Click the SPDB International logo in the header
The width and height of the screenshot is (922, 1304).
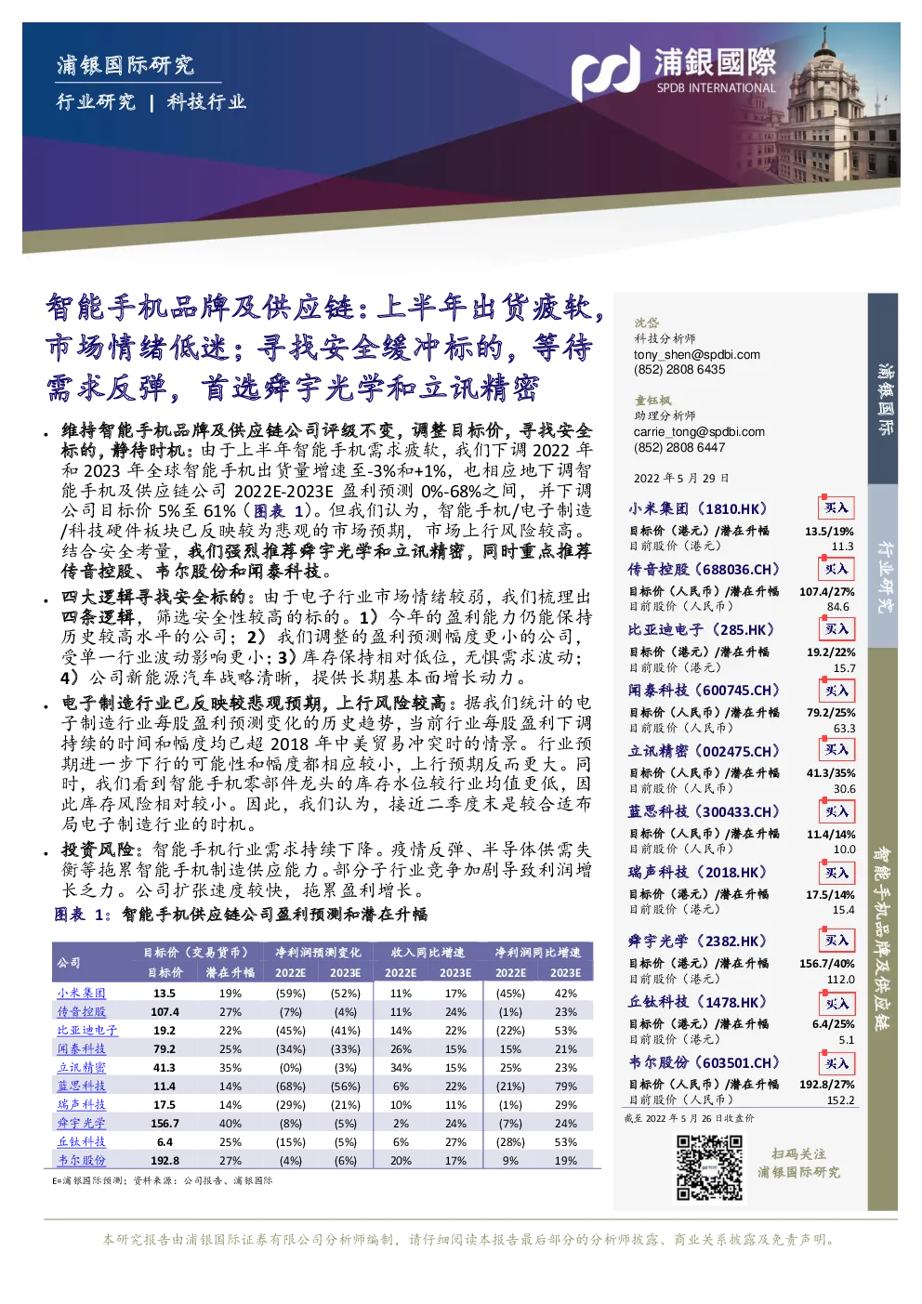673,72
